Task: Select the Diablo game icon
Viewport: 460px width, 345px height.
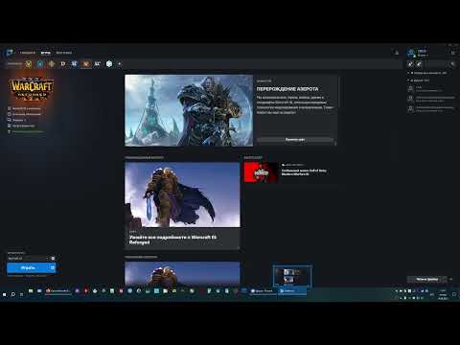Action: pos(63,64)
